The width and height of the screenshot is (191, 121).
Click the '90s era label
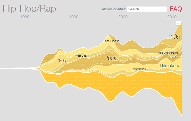point(111,58)
